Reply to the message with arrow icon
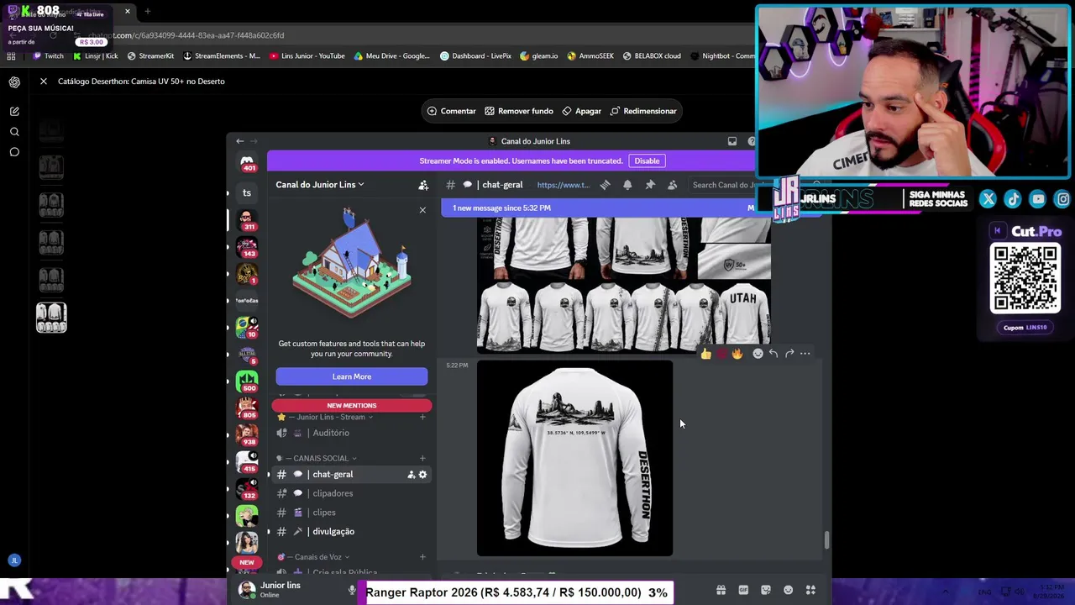Viewport: 1075px width, 605px height. click(x=773, y=354)
